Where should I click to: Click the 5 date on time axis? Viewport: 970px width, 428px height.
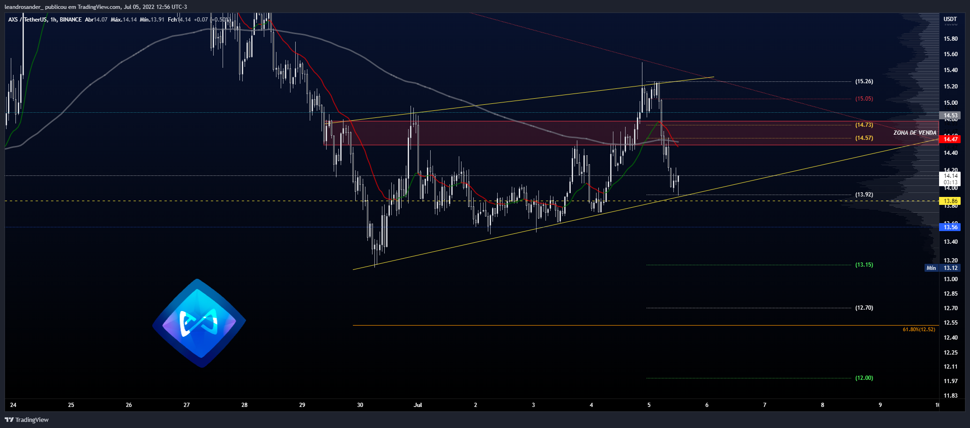[x=649, y=405]
